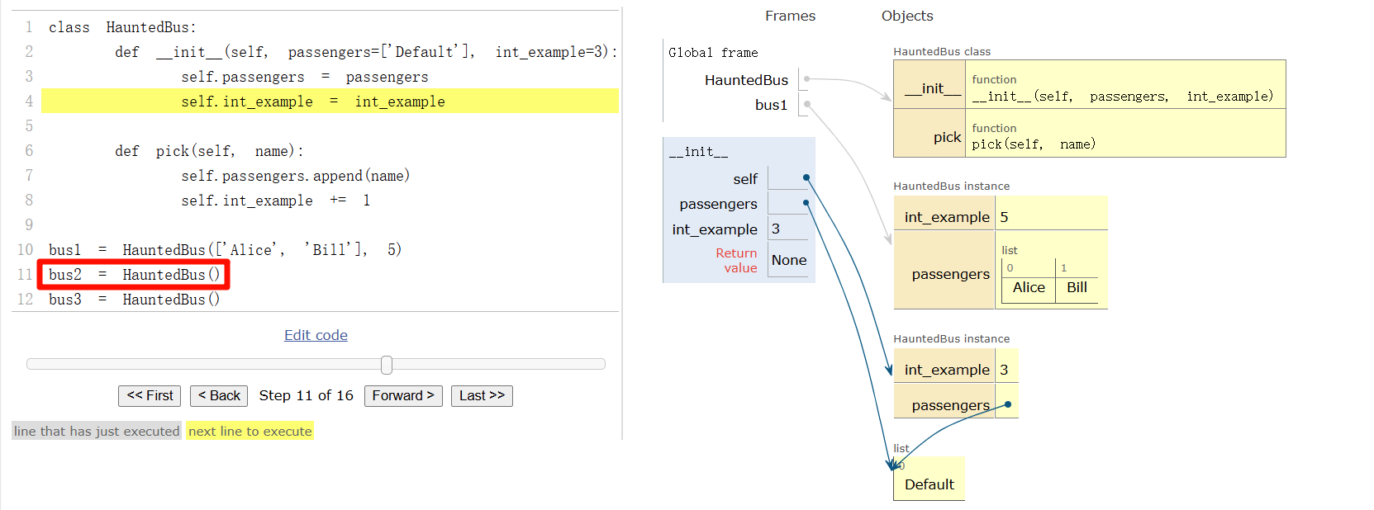Click the pick function entry in HauntedBus class
Screen dimensions: 1374x510
pyautogui.click(x=948, y=137)
